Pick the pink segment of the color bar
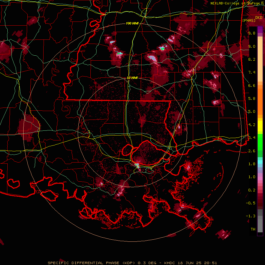Image resolution: width=265 pixels, height=265 pixels. pyautogui.click(x=260, y=178)
